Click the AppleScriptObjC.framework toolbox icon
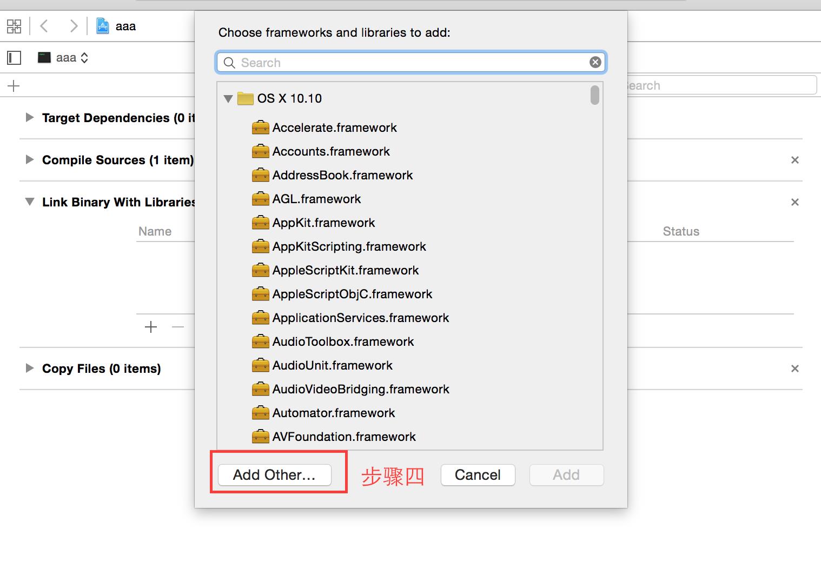 point(260,294)
